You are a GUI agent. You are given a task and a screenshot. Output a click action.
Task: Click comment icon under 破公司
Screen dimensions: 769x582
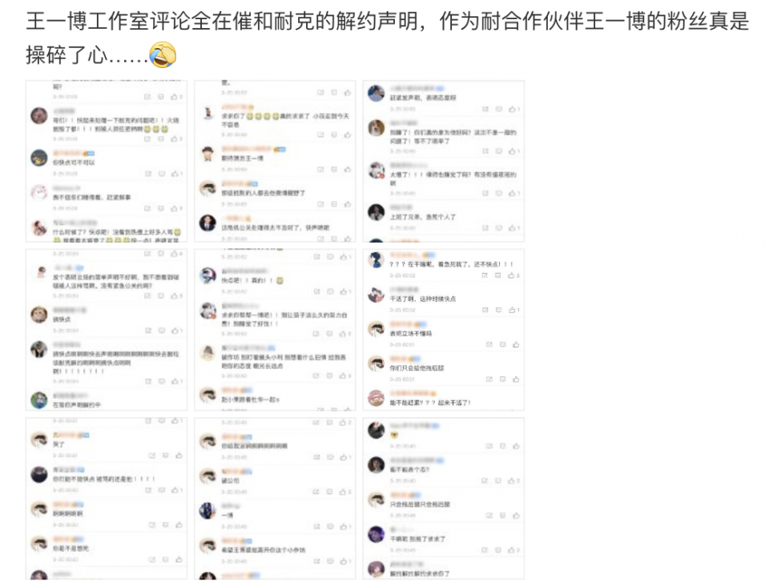[x=329, y=492]
